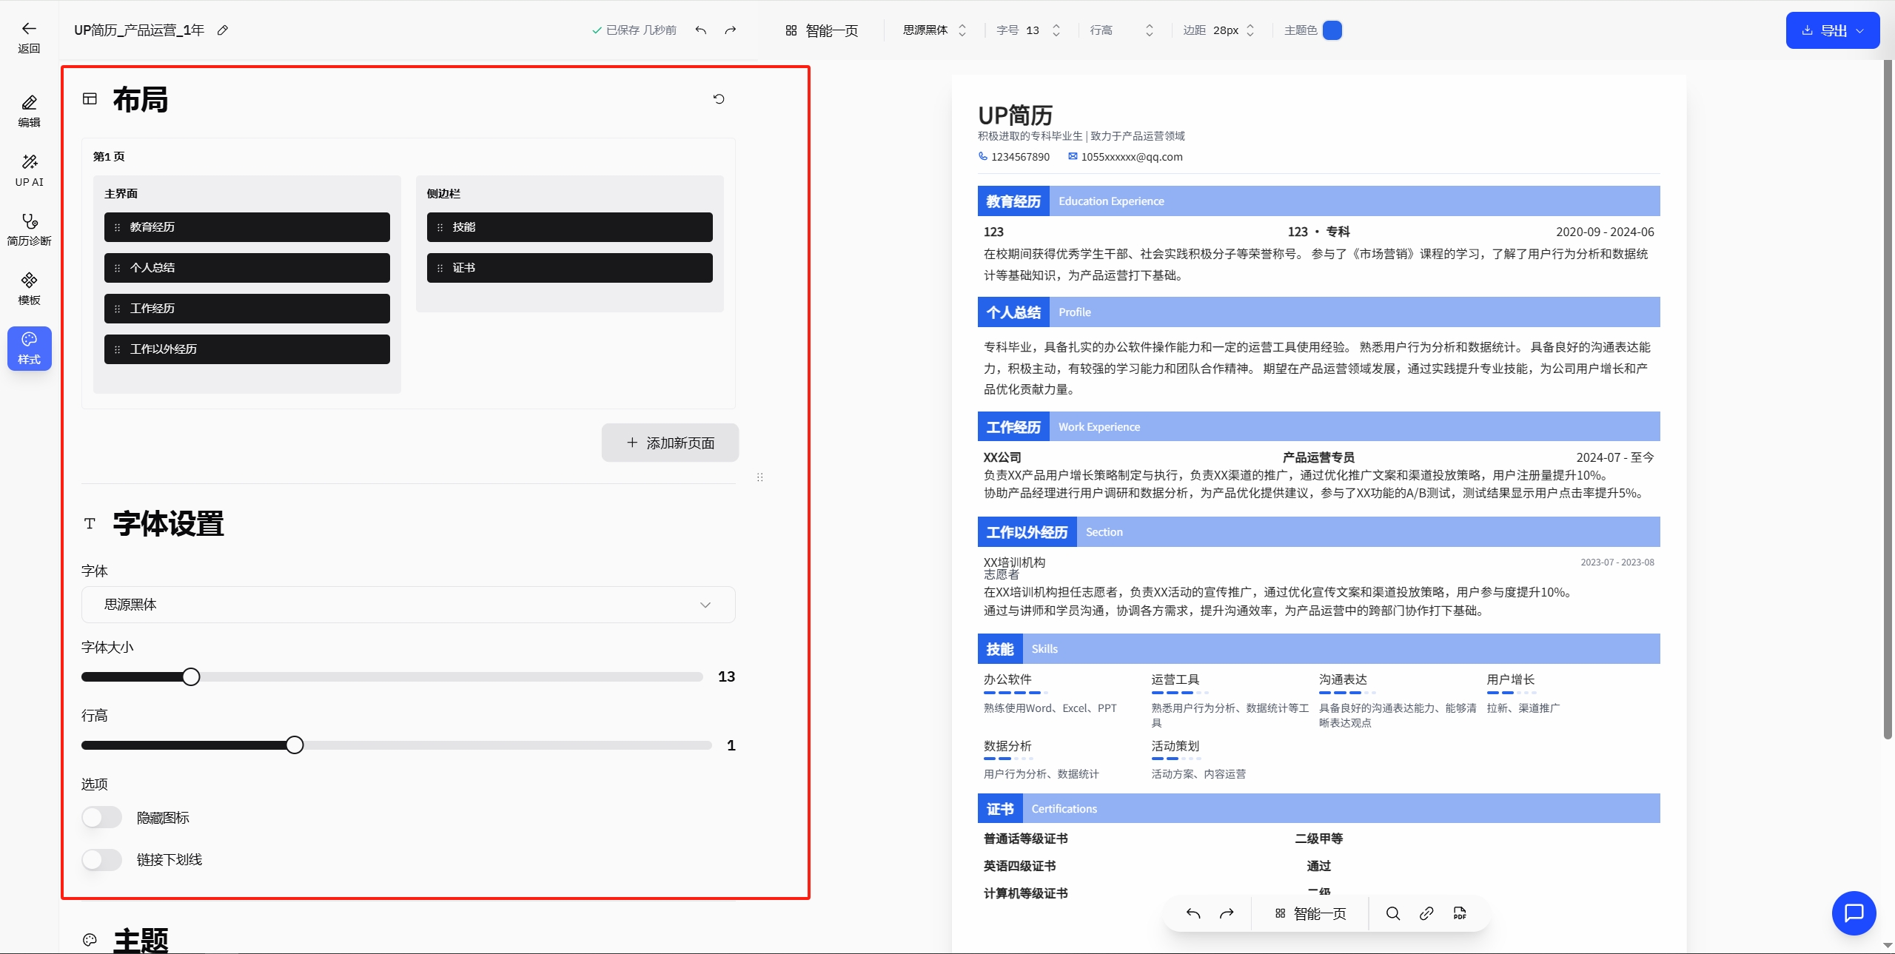The height and width of the screenshot is (954, 1895).
Task: Reset layout using the refresh icon
Action: tap(719, 99)
